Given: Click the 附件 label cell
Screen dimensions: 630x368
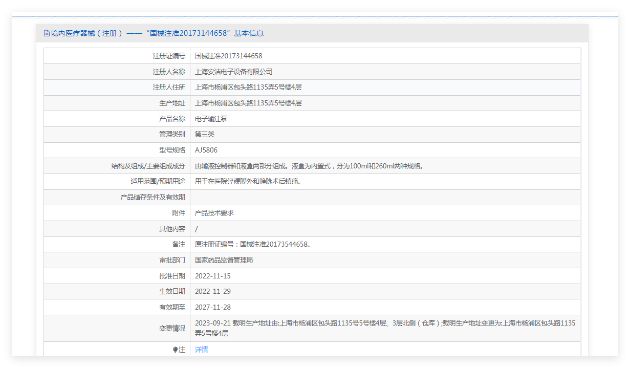Looking at the screenshot, I should [x=117, y=213].
